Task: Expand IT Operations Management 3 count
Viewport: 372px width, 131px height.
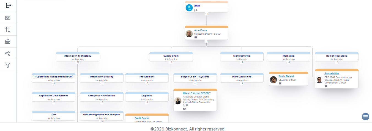Action: [x=53, y=83]
